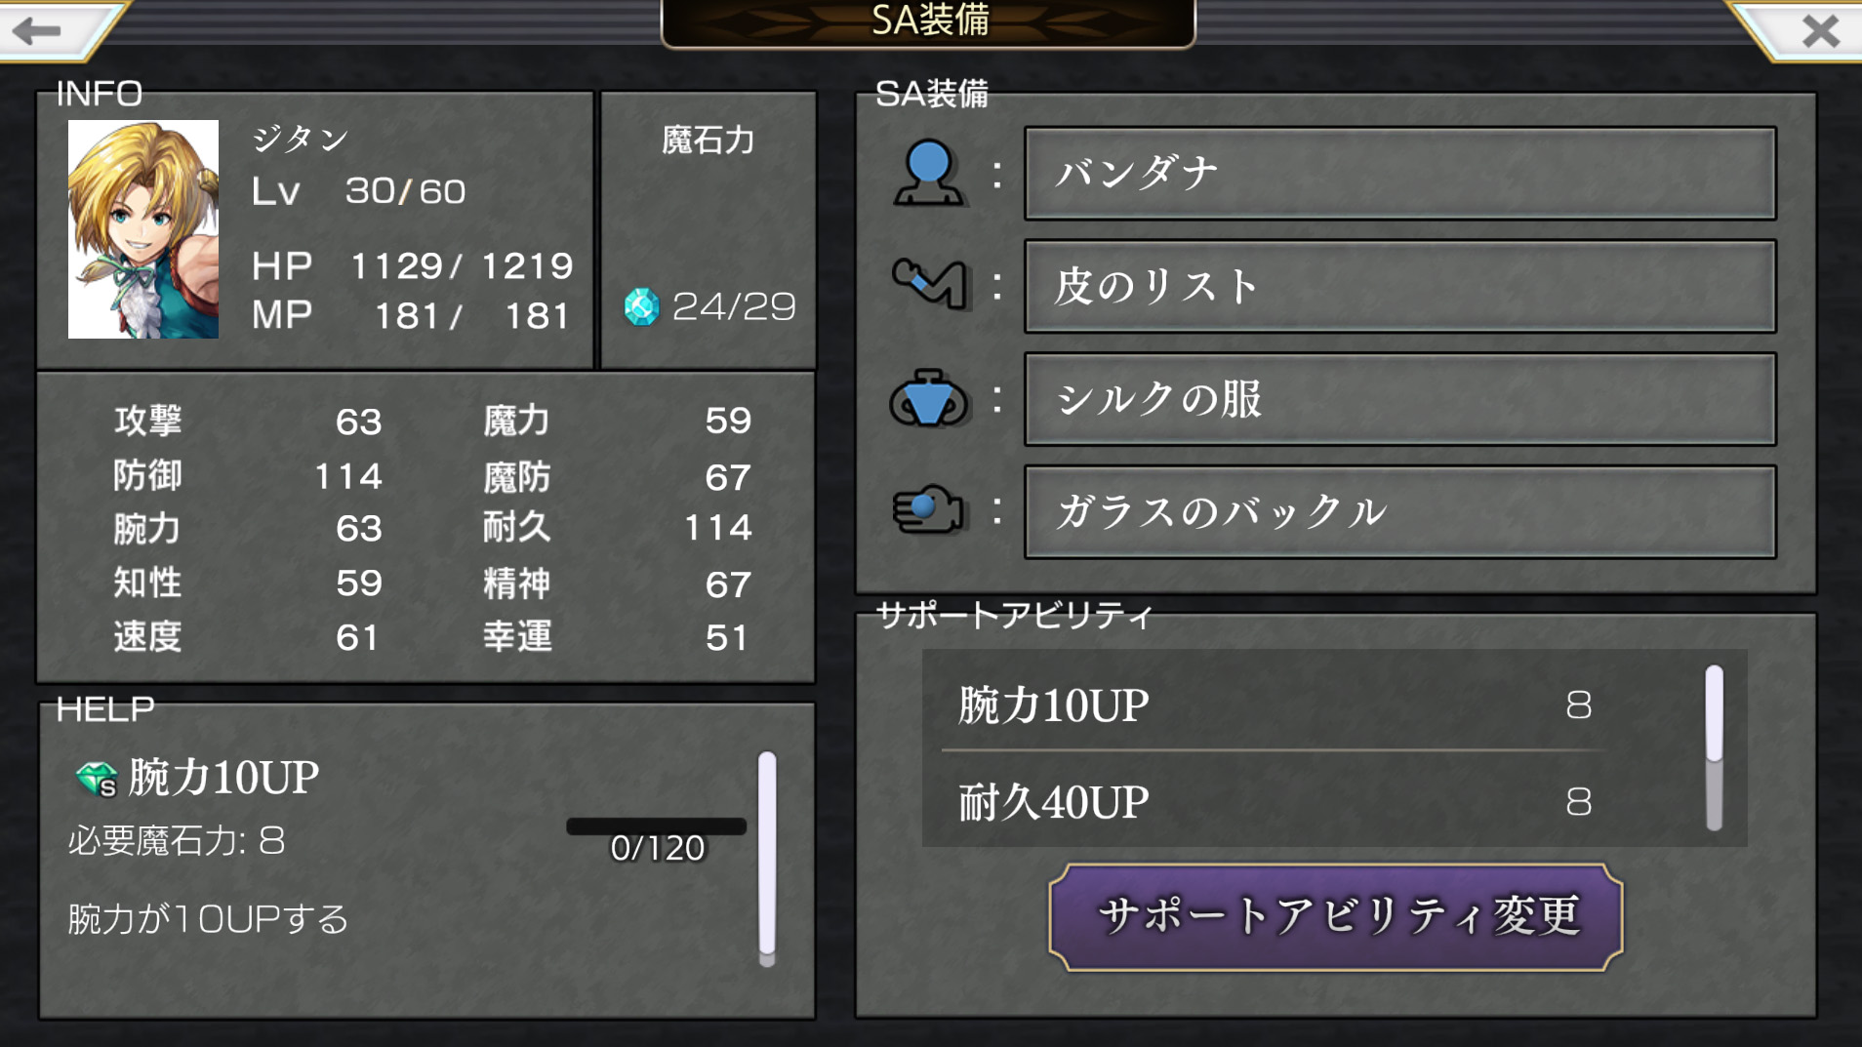Click the back arrow icon
Viewport: 1862px width, 1047px height.
click(x=37, y=30)
